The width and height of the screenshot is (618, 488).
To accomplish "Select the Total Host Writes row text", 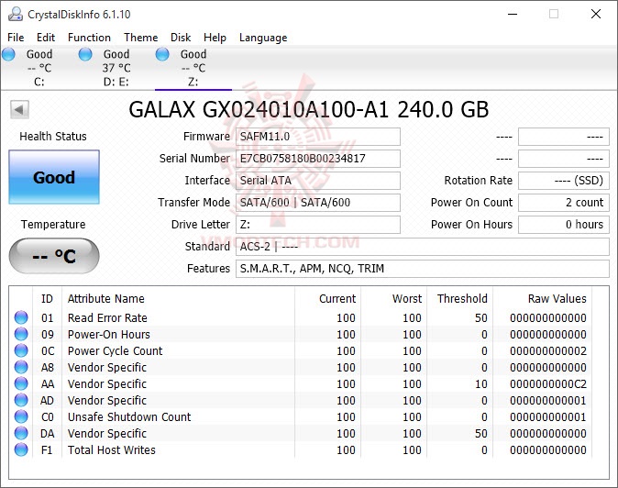I will [x=112, y=450].
